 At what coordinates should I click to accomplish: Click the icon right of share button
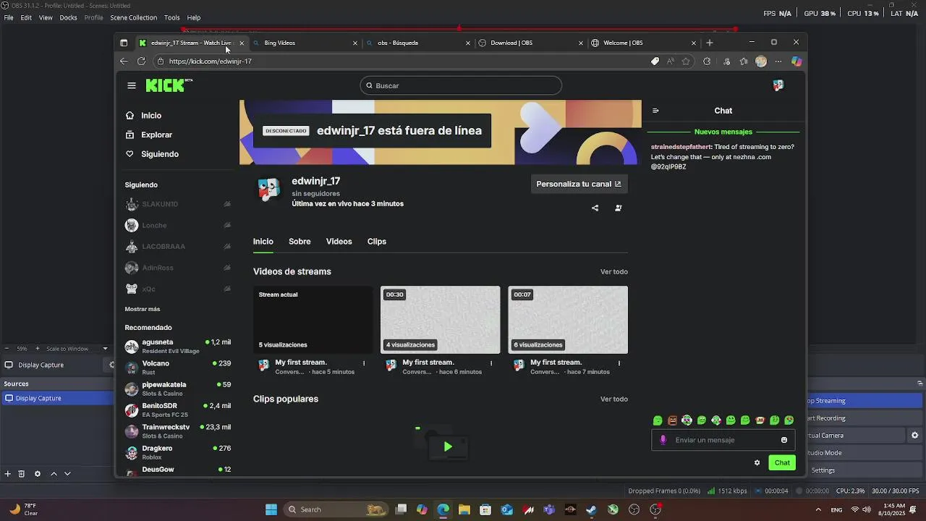click(618, 208)
